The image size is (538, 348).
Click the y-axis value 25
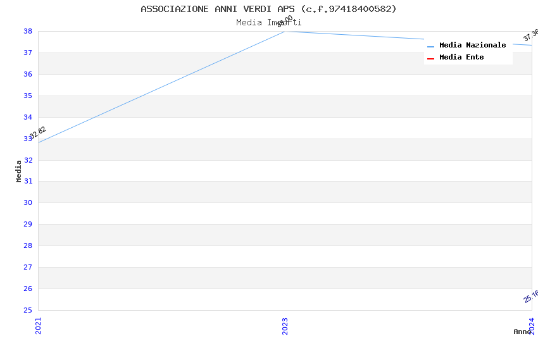click(x=28, y=310)
